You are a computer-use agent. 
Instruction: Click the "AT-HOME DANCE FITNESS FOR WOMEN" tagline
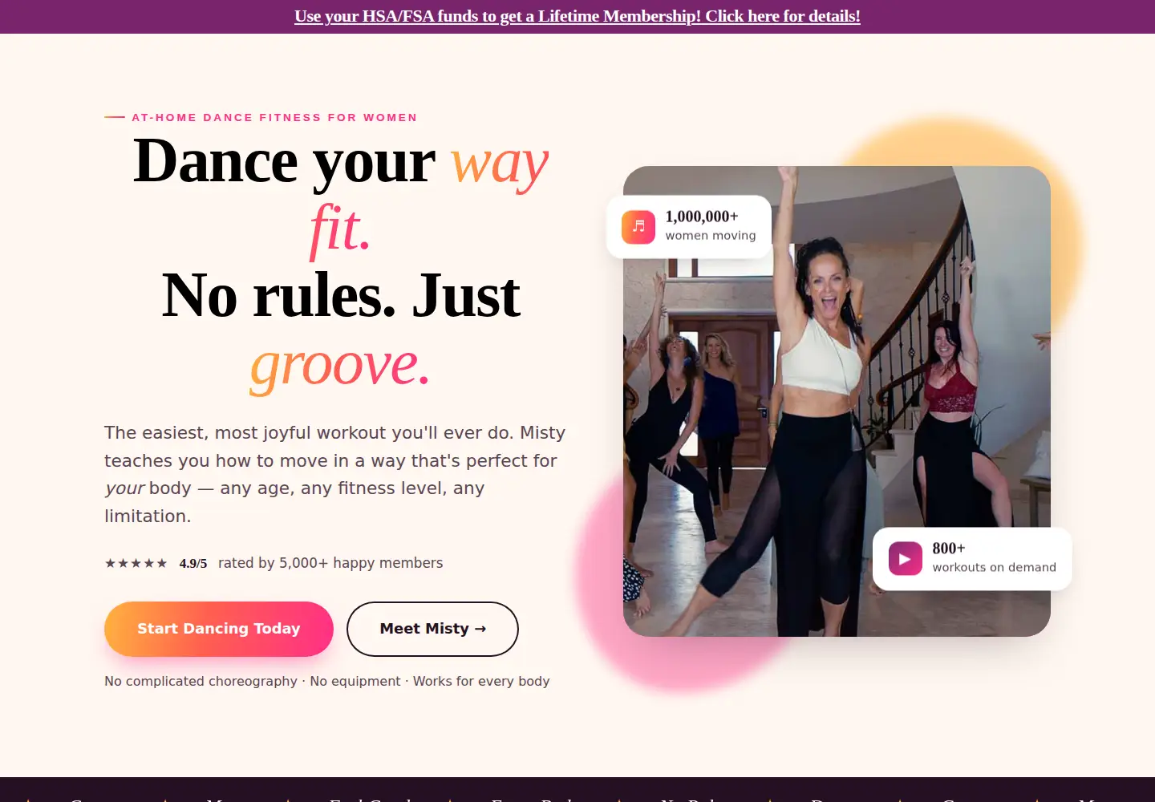click(x=274, y=117)
